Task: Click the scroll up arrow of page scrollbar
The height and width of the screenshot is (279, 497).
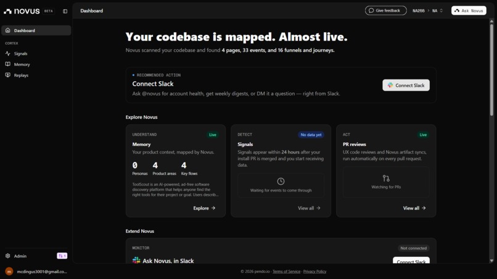Action: click(x=491, y=21)
